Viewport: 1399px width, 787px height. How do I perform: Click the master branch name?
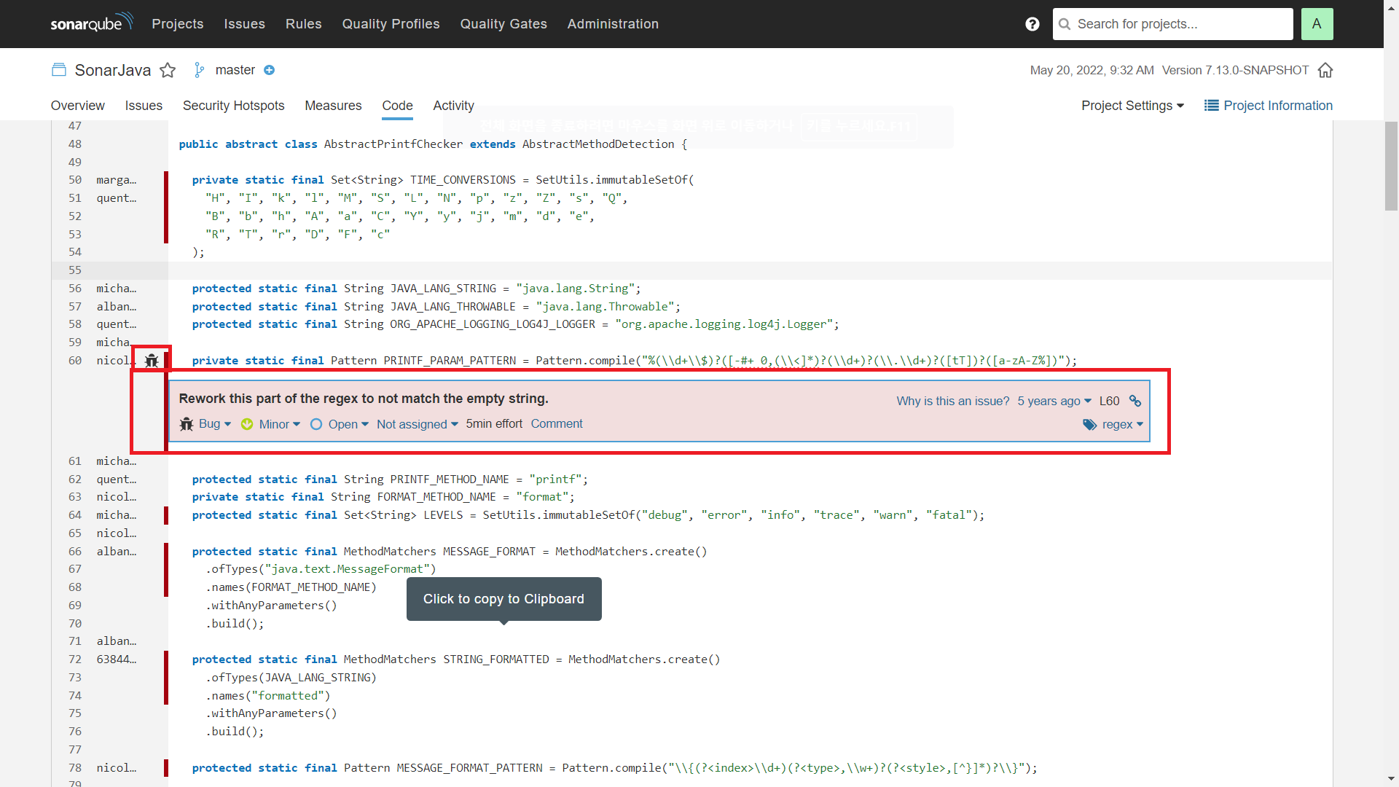tap(235, 70)
